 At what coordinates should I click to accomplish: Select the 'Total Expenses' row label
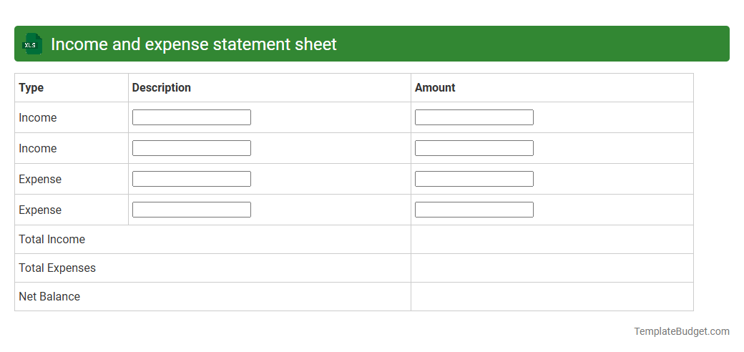[x=57, y=268]
